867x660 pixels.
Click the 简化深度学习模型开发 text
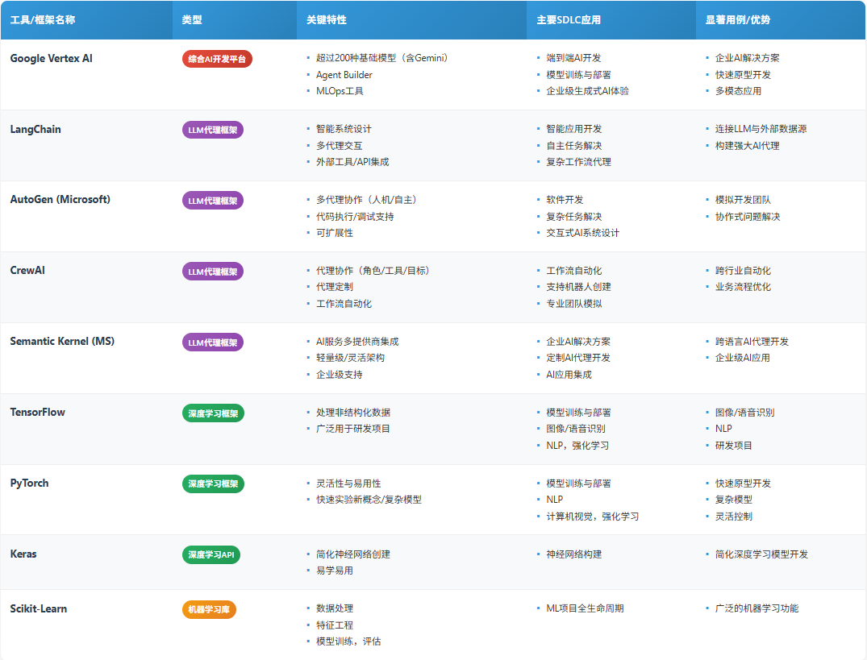pyautogui.click(x=761, y=554)
